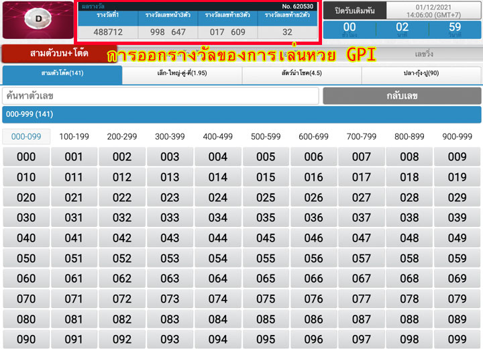The height and width of the screenshot is (351, 483).
Task: Choose number 062
Action: point(122,279)
